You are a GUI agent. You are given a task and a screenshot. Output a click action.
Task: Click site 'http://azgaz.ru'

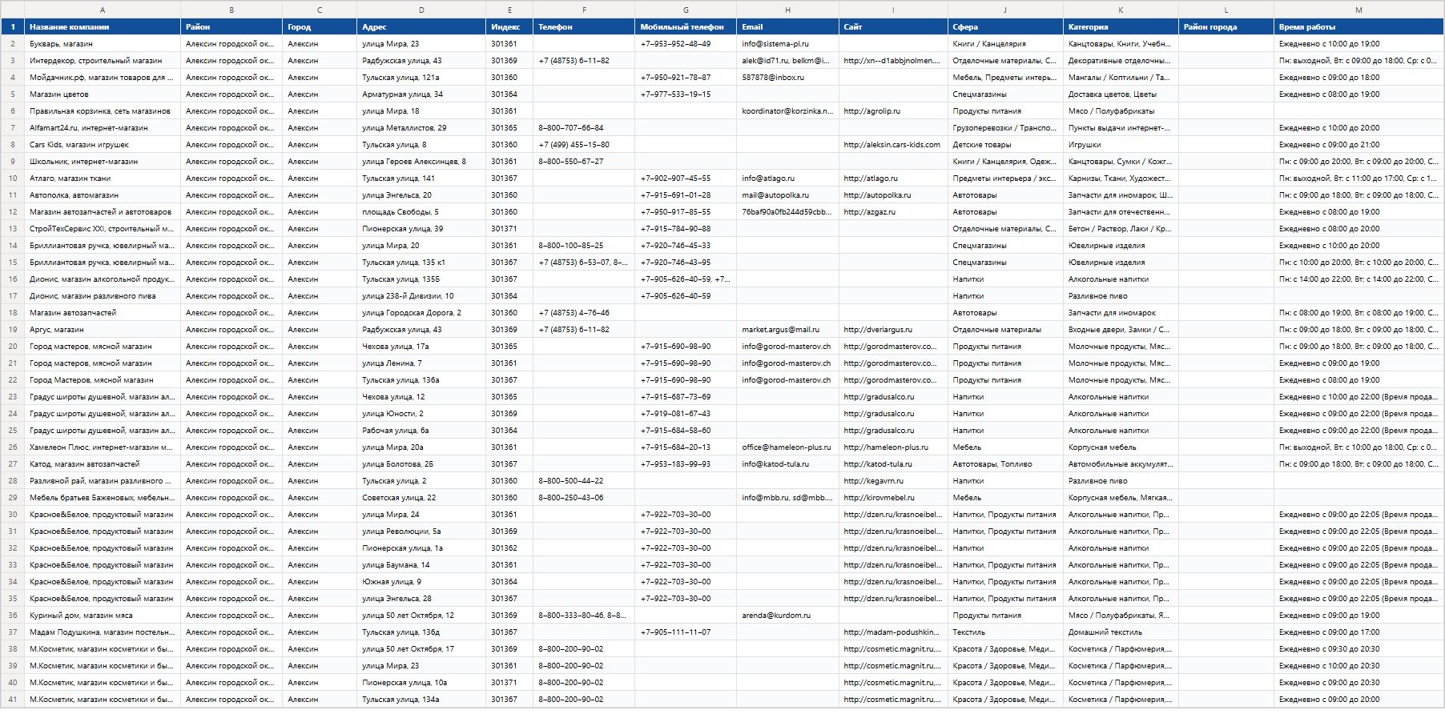(x=893, y=212)
